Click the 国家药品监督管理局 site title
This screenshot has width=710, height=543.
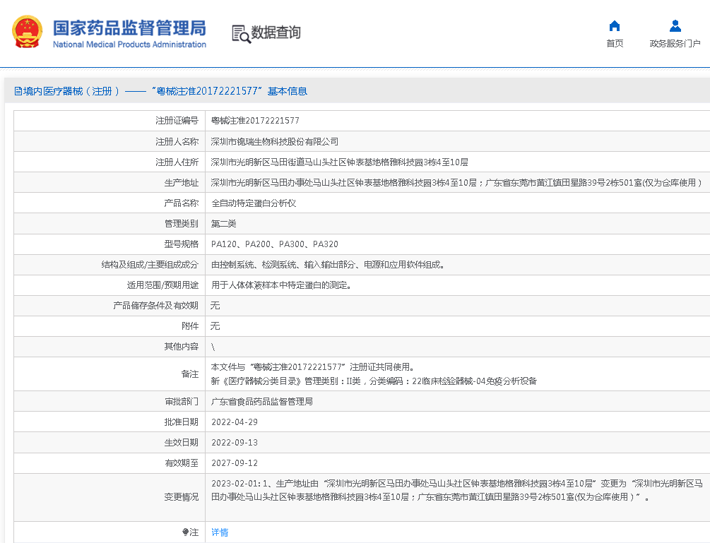click(129, 28)
